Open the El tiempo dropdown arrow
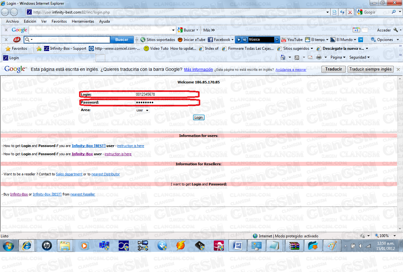The width and height of the screenshot is (403, 272). (327, 39)
